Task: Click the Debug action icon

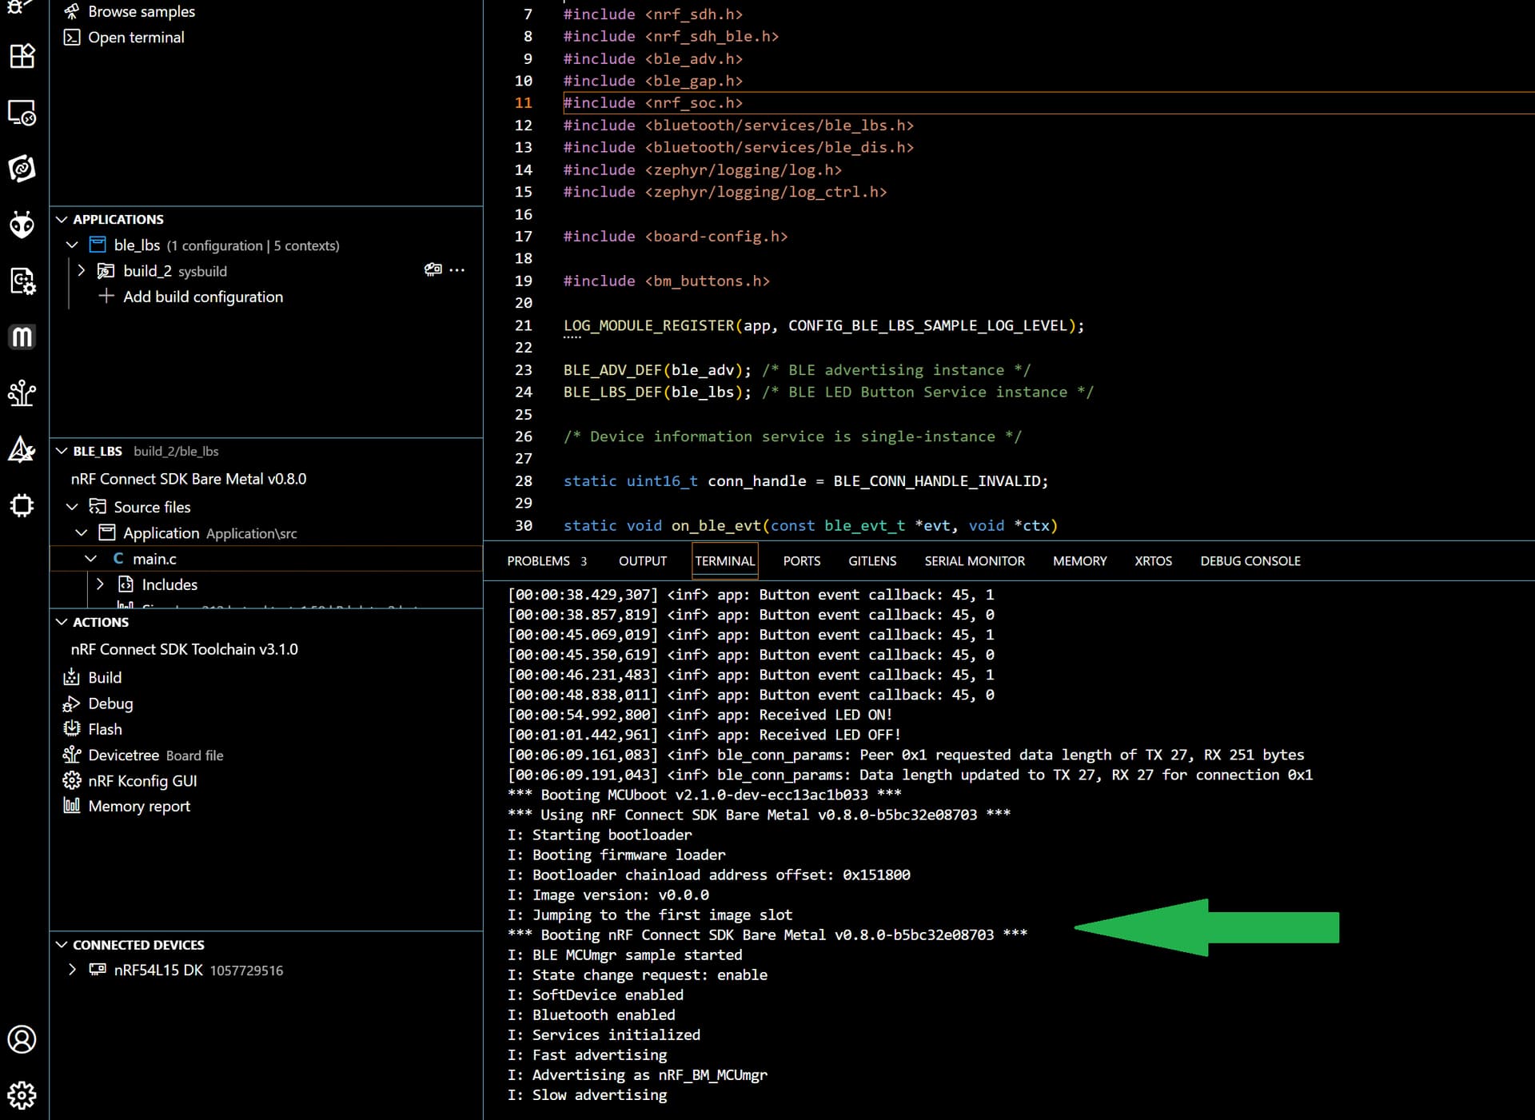Action: pyautogui.click(x=72, y=703)
